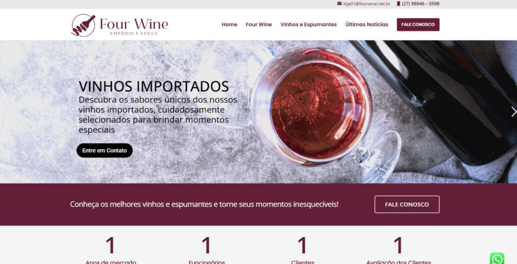This screenshot has height=264, width=517.
Task: Click the (27) 98846 - 0598 phone link
Action: click(421, 4)
